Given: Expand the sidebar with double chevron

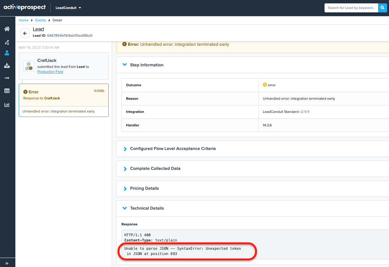Looking at the screenshot, I should coord(7,263).
